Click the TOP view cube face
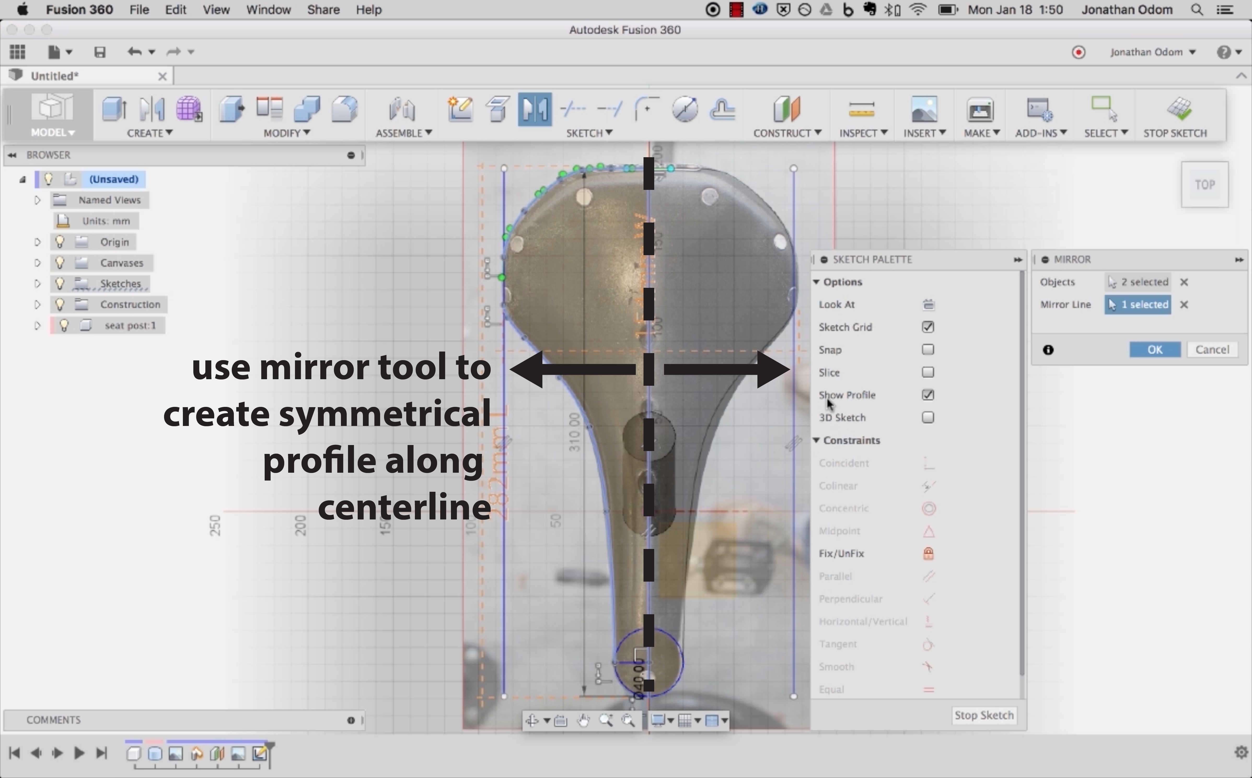The width and height of the screenshot is (1252, 778). (1205, 185)
